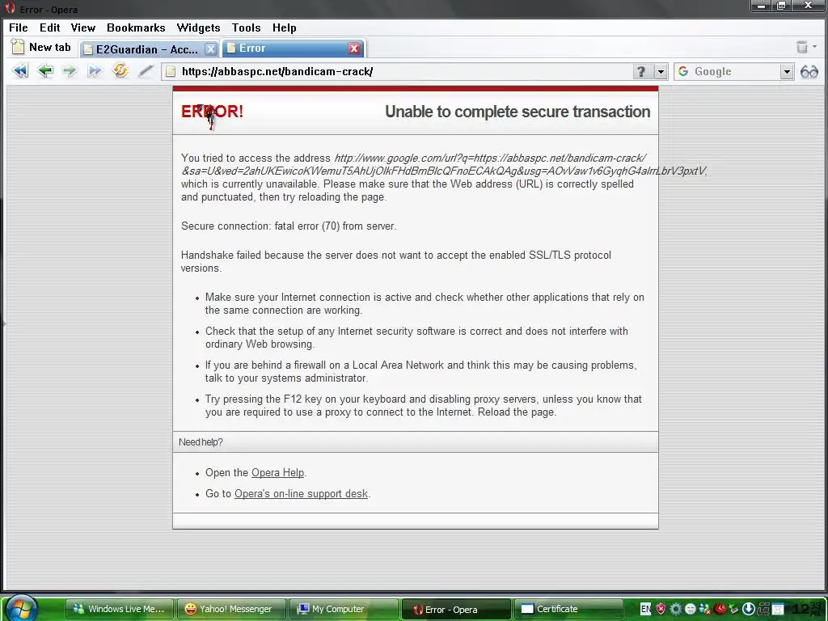Go back with the green Back arrow
The width and height of the screenshot is (828, 621).
(x=45, y=71)
